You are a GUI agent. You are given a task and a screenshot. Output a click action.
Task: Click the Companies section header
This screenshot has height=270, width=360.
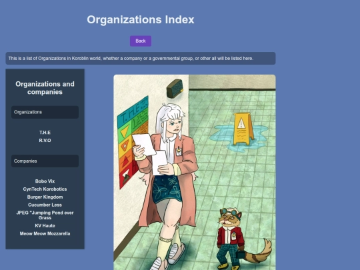point(45,161)
